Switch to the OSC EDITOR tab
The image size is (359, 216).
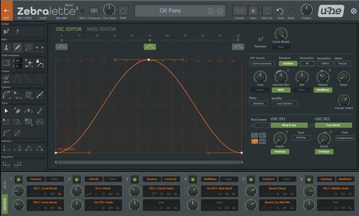pos(68,29)
